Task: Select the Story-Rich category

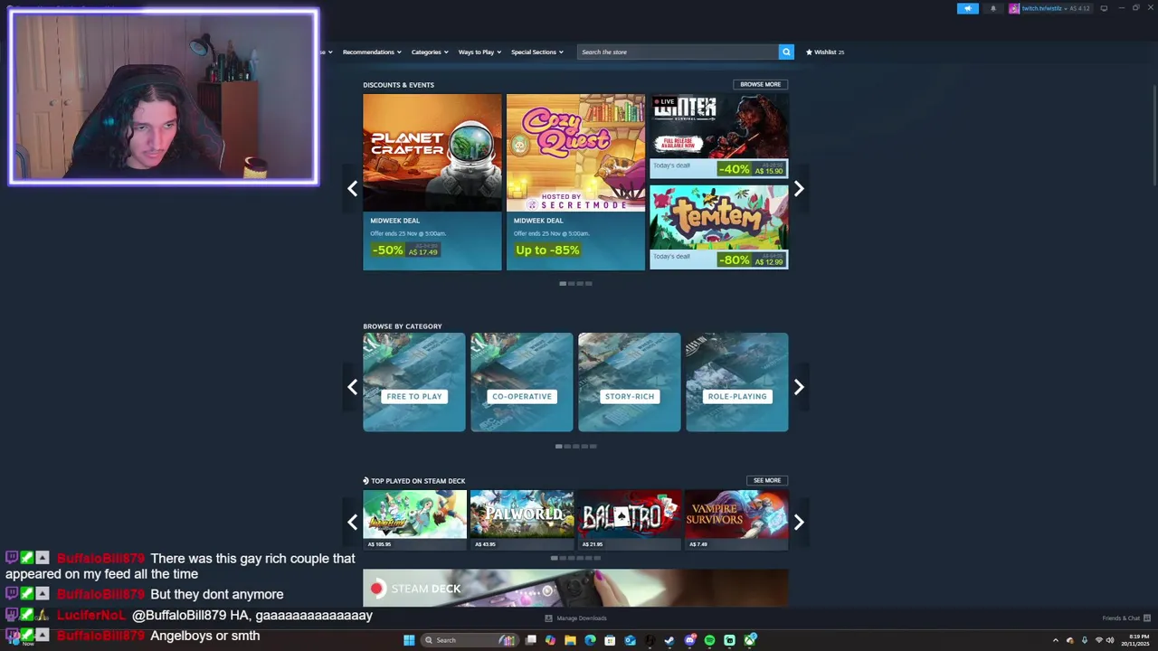Action: (630, 382)
